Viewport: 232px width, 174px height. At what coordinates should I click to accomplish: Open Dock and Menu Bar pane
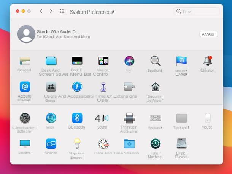coord(77,61)
